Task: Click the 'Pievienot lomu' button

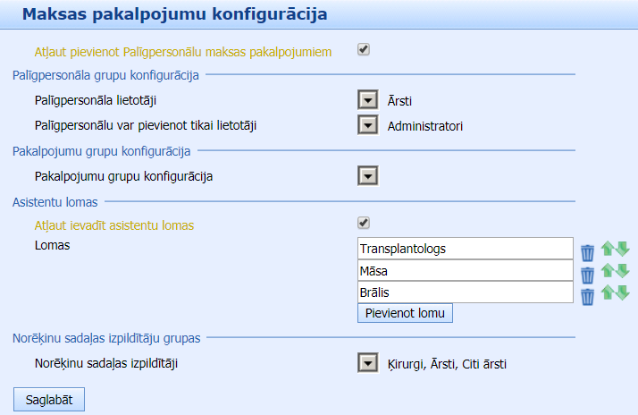Action: 405,313
